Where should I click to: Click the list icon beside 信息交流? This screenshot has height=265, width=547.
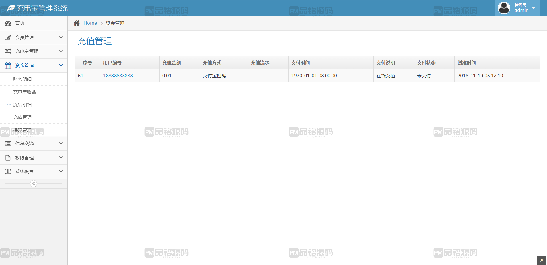click(8, 143)
